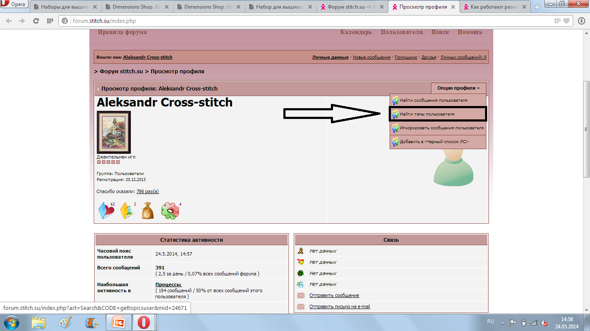Open Opera speed dial grid icon
Image resolution: width=590 pixels, height=331 pixels.
[x=50, y=21]
